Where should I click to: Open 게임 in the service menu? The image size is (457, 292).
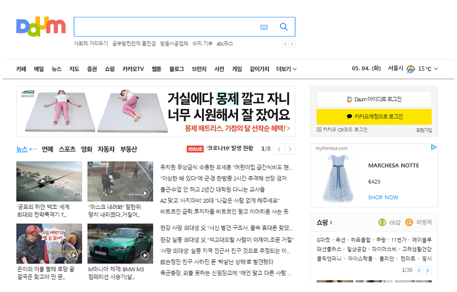click(x=237, y=69)
